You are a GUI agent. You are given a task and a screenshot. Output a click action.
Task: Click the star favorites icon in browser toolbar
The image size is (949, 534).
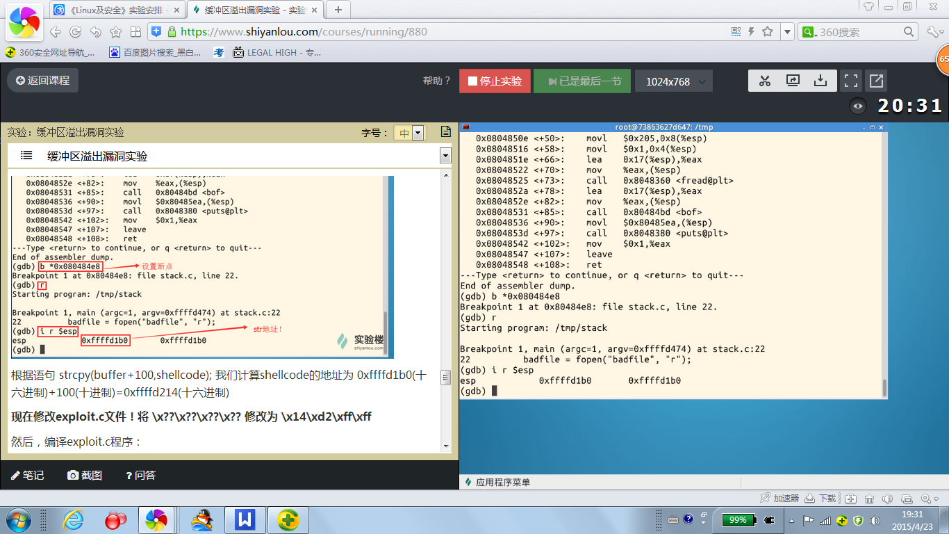tap(115, 32)
